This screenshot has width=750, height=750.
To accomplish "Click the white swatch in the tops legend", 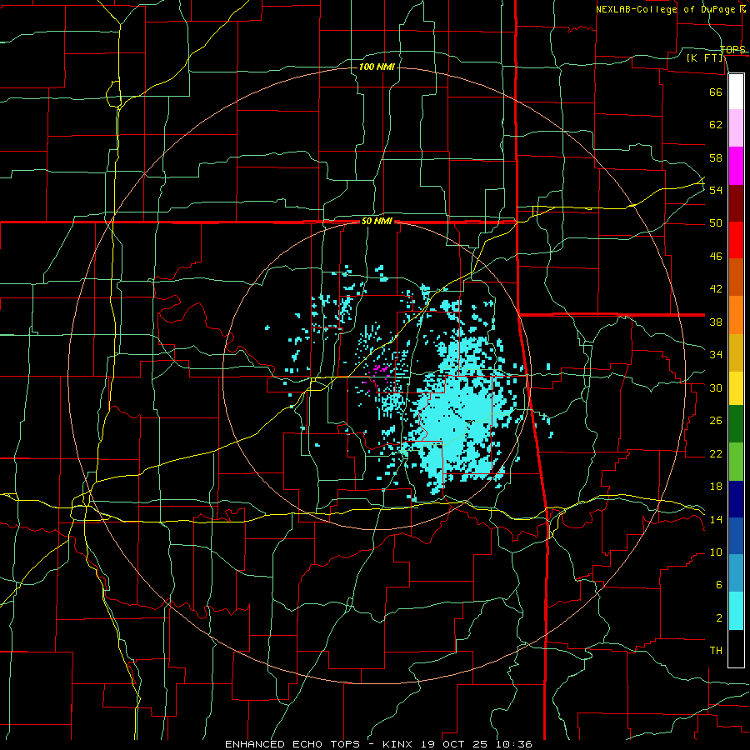I will pos(736,92).
